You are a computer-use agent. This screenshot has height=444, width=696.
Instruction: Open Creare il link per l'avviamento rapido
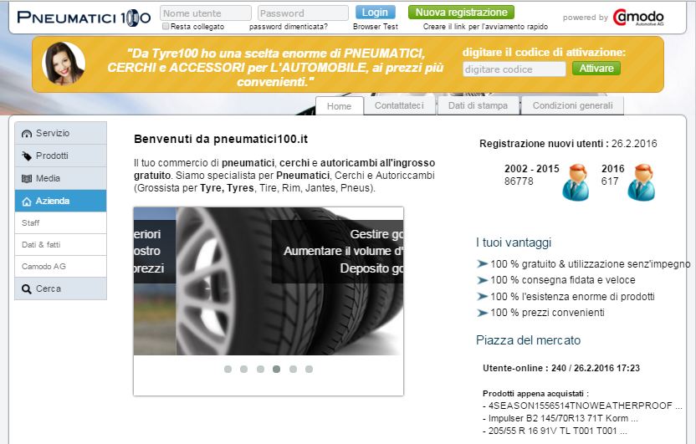click(485, 27)
